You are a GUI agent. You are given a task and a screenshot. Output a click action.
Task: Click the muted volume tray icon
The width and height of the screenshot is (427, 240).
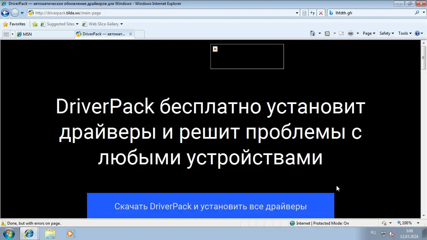[392, 234]
